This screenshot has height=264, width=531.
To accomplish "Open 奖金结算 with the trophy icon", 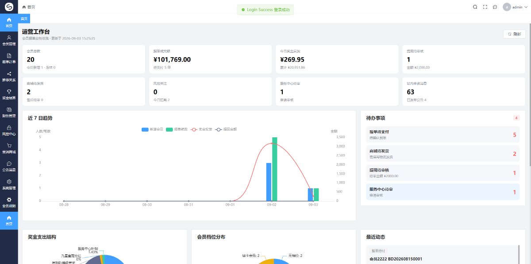I will point(9,94).
